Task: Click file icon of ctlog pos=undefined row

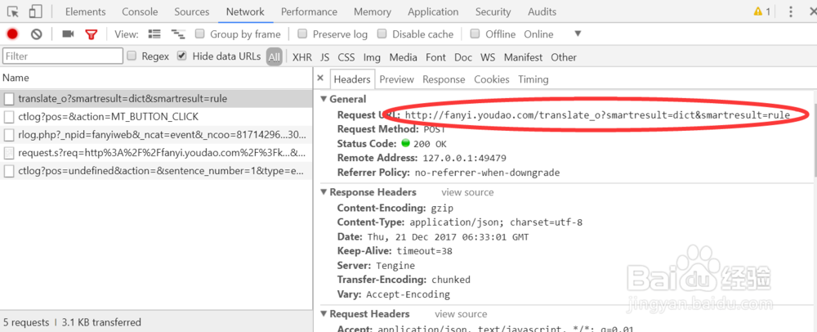Action: coord(9,171)
